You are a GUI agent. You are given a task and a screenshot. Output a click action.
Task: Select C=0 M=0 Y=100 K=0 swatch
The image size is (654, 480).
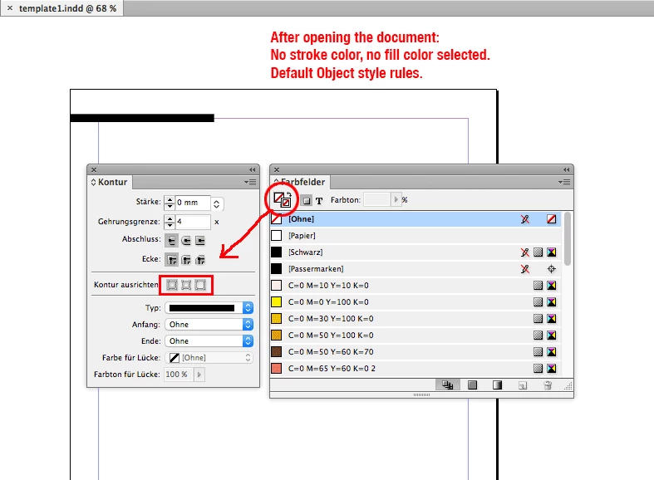pos(416,302)
